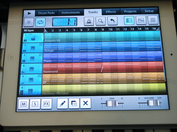This screenshot has height=132, width=177.
Task: Tap the song position display
Action: 64,22
